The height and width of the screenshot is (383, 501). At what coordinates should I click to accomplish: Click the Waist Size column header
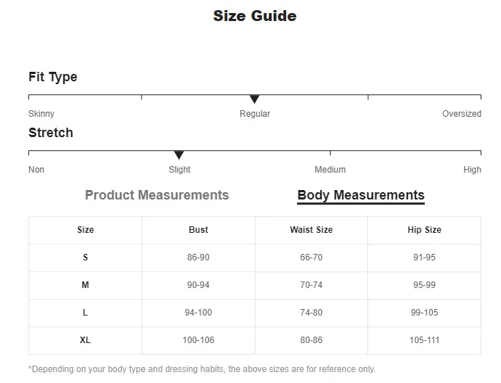tap(311, 230)
